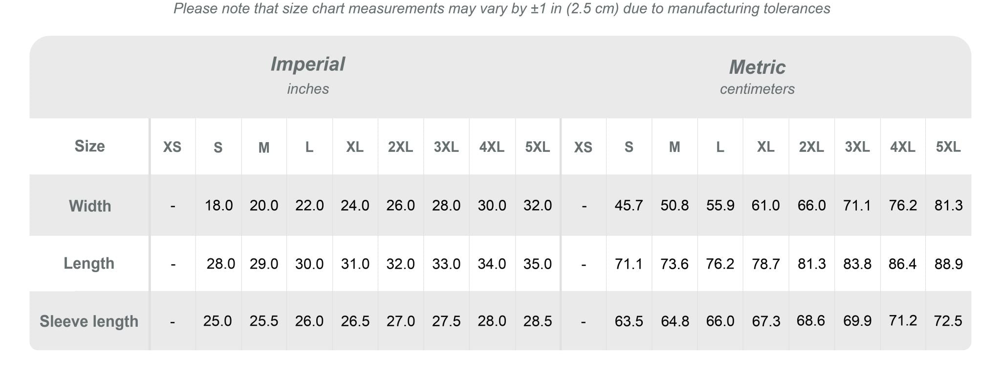
Task: Click the metric length value 73.6
Action: 675,264
